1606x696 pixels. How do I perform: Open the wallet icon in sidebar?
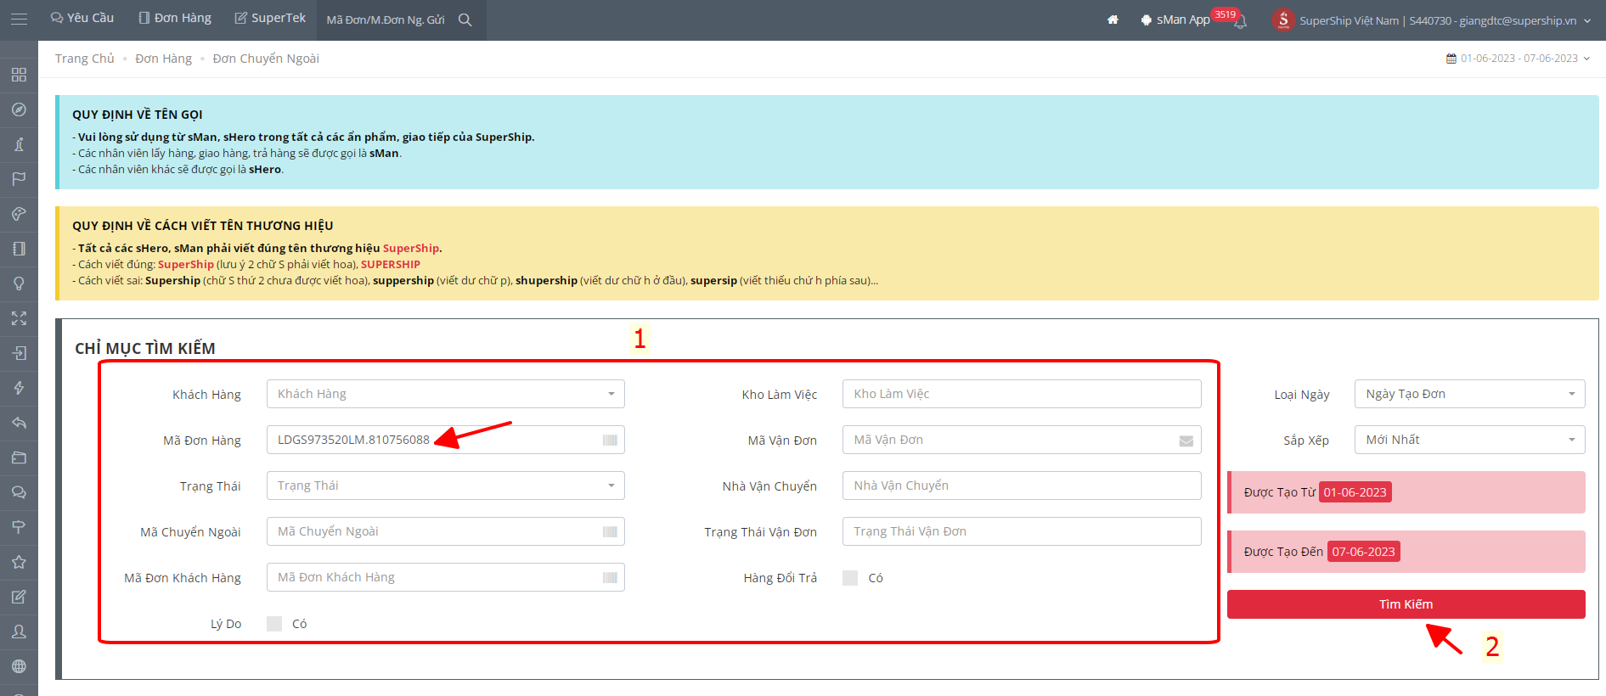point(19,457)
